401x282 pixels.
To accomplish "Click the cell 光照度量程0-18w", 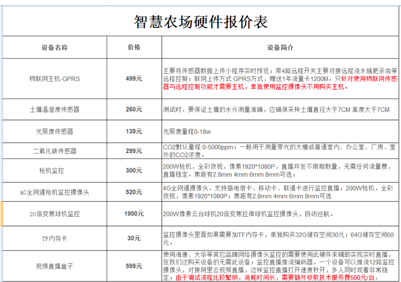I will point(280,132).
